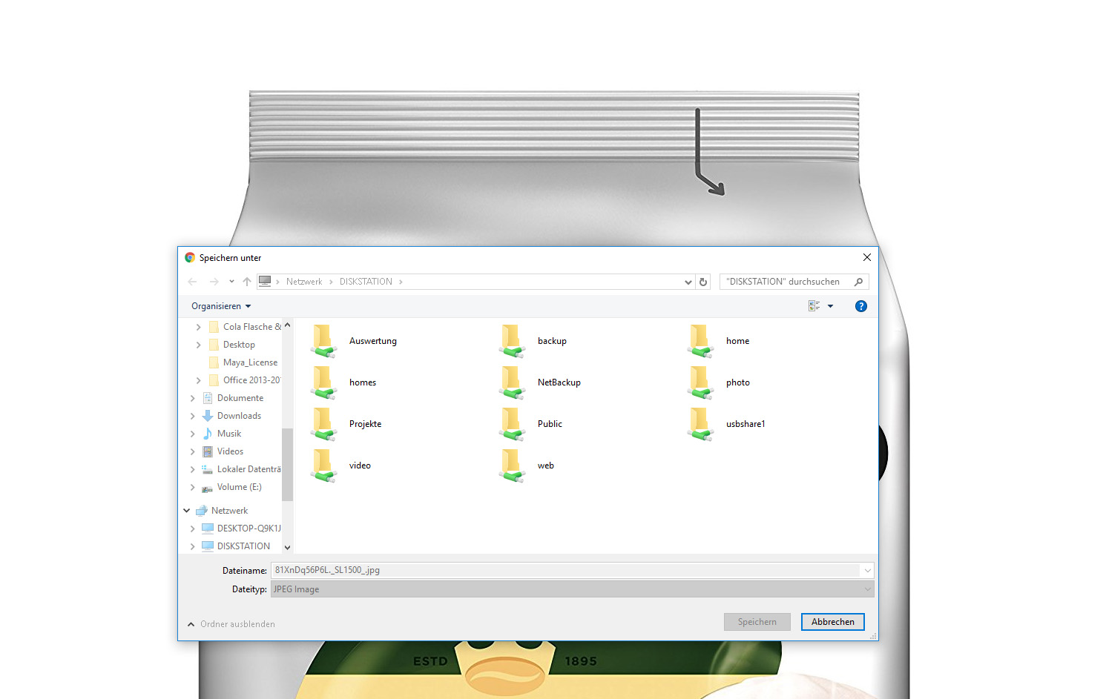Open the video network folder
This screenshot has height=699, width=1106.
(x=341, y=466)
